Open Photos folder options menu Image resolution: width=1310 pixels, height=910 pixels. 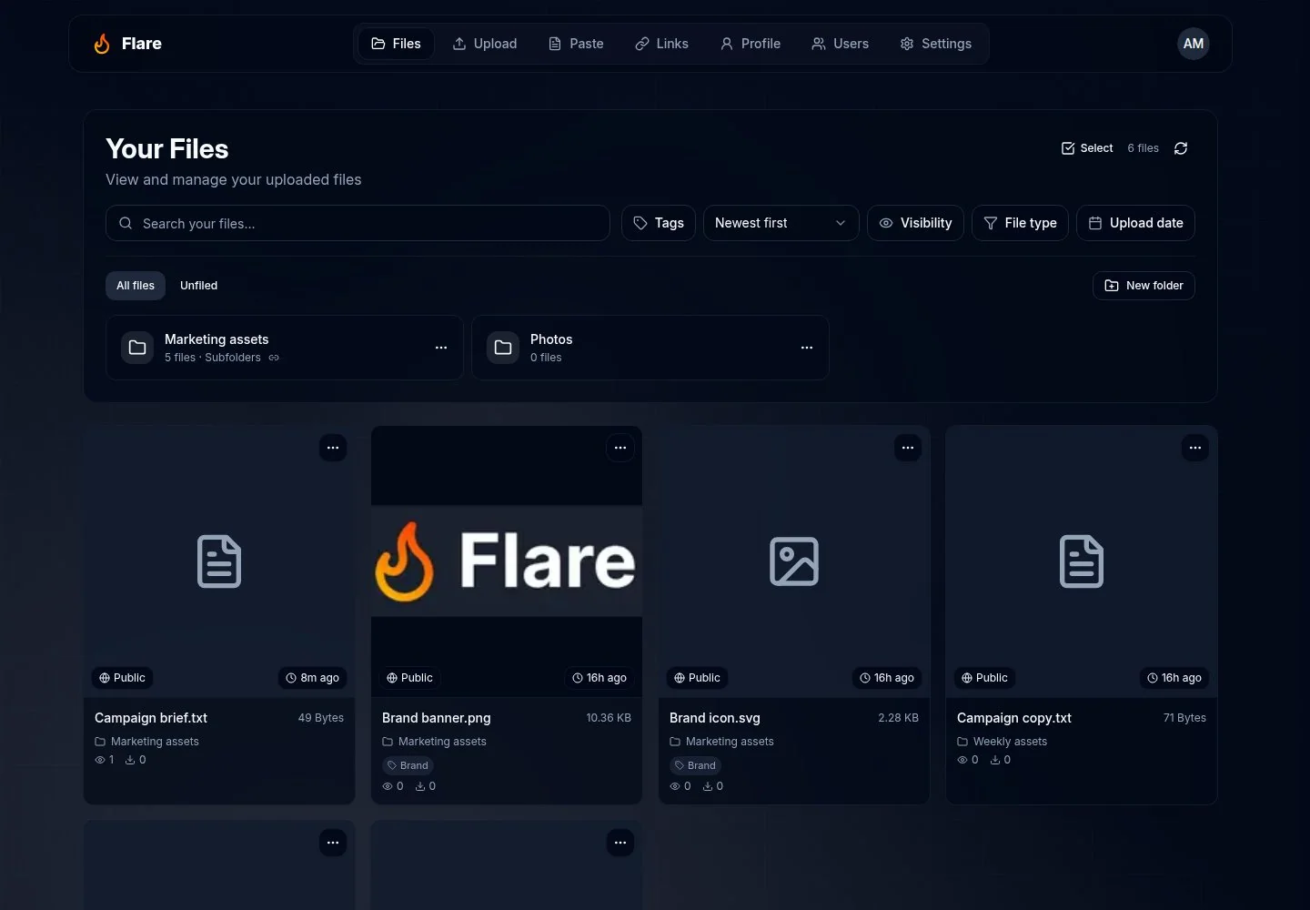click(x=807, y=348)
